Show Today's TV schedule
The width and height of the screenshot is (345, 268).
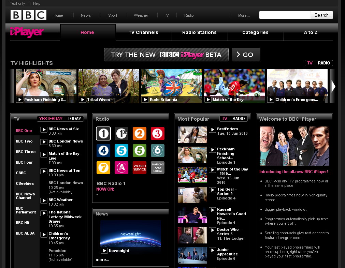point(74,119)
